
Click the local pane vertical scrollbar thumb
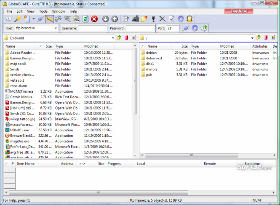tap(135, 81)
